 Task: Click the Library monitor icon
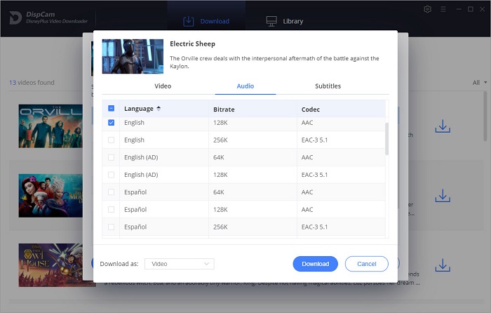pyautogui.click(x=271, y=21)
